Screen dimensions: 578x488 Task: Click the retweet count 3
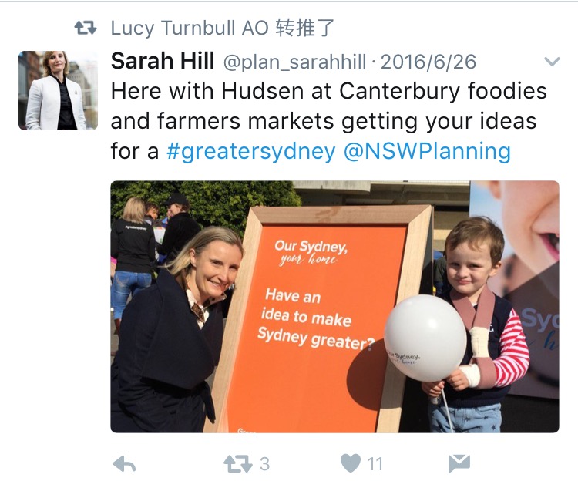click(264, 464)
